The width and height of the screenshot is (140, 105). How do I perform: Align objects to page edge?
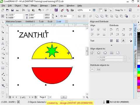(x=99, y=53)
